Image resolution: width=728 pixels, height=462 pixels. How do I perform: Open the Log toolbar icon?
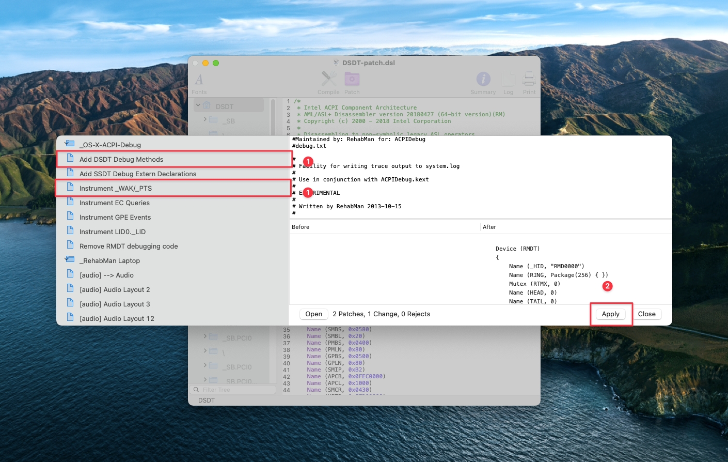pos(509,79)
